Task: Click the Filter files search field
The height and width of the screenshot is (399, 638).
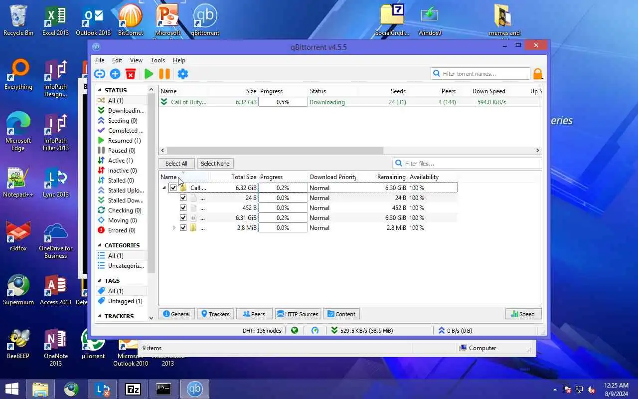Action: coord(468,164)
